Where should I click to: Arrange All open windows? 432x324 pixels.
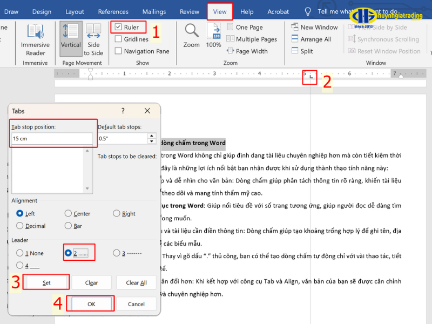(312, 39)
